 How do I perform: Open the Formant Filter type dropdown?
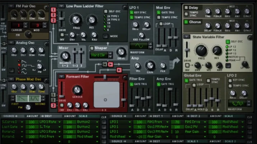(x=61, y=77)
